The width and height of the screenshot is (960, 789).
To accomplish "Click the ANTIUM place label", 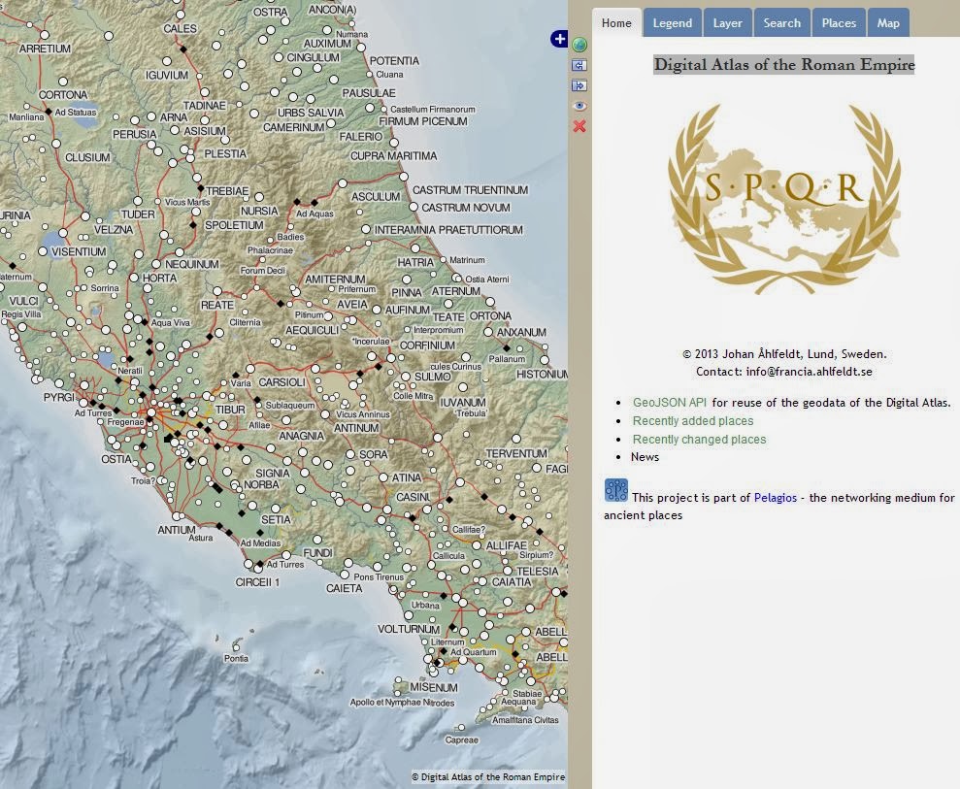I will (x=177, y=530).
